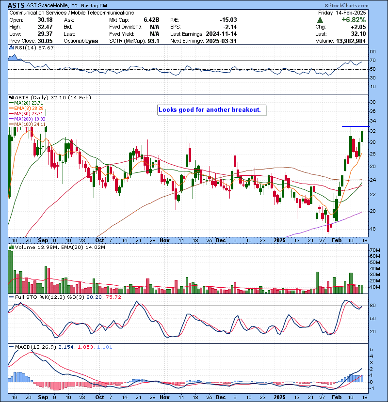Click the Mkt Cap value 6.42B
Viewport: 388px width, 402px height.
click(x=151, y=20)
